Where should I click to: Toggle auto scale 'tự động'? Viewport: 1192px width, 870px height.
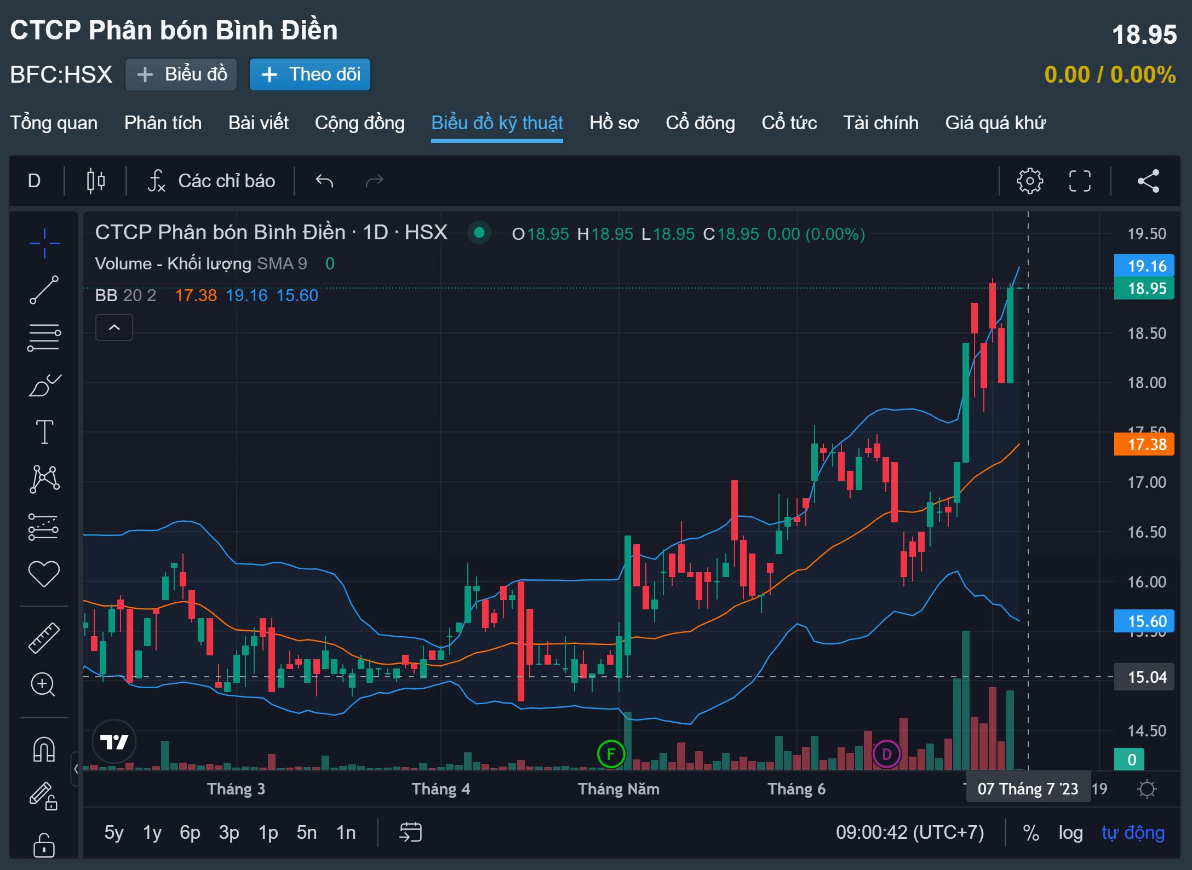[x=1133, y=833]
